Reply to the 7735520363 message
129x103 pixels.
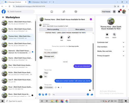59,88
